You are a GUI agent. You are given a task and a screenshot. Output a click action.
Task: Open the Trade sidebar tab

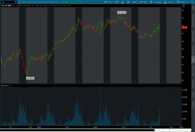click(193, 8)
